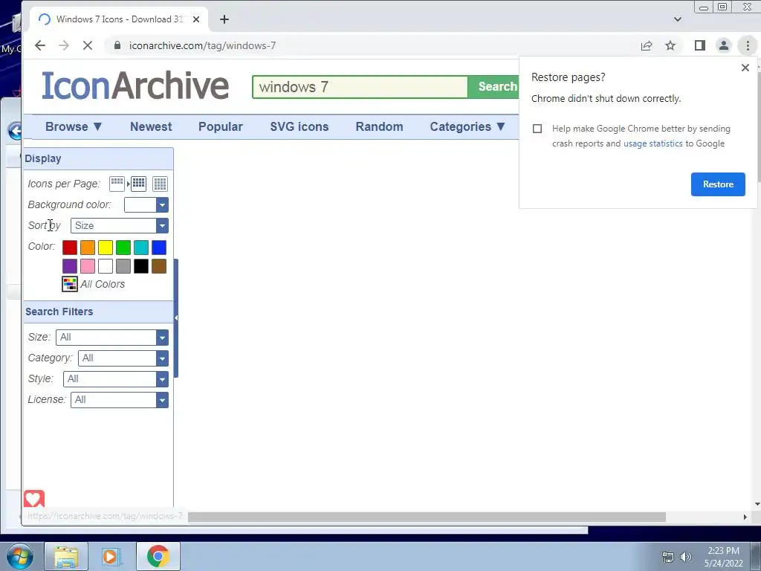Open File Explorer from taskbar
761x571 pixels.
(x=66, y=556)
